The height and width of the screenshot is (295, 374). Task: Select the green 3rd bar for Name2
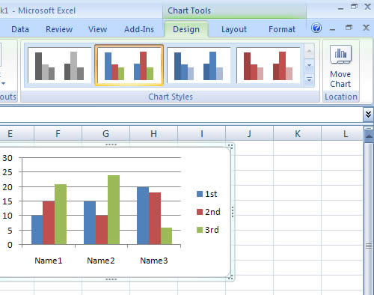tap(114, 210)
